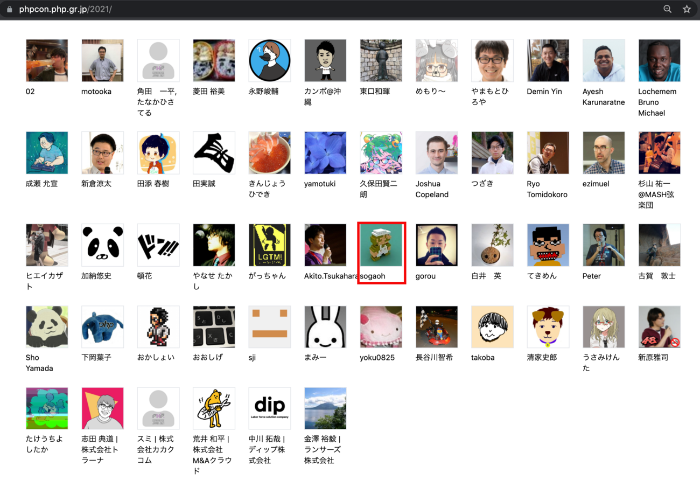Open てきめん's pixel-art face avatar

pyautogui.click(x=548, y=245)
